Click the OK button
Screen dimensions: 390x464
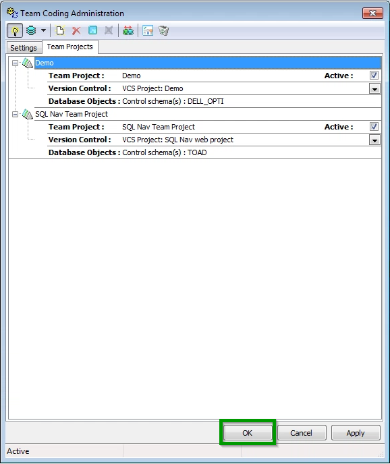248,433
